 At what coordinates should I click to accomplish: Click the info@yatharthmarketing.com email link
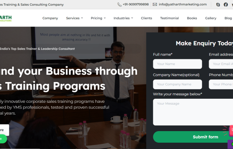click(x=183, y=4)
